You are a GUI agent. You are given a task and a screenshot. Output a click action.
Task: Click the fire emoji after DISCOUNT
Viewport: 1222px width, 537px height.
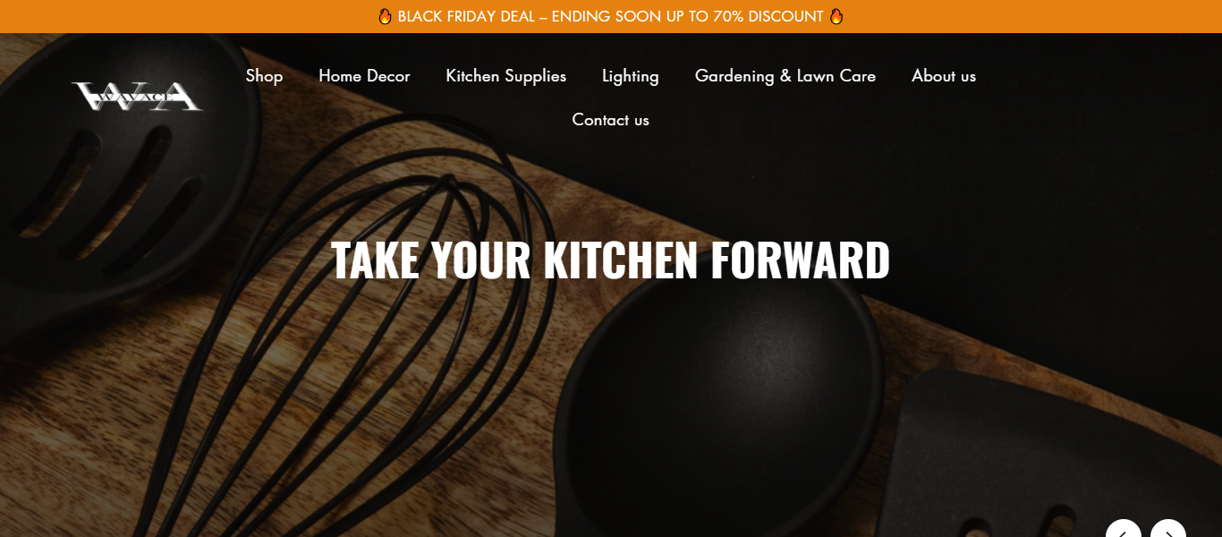point(836,16)
